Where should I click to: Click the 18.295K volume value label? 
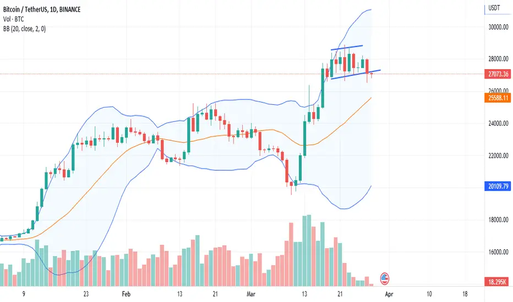click(498, 282)
